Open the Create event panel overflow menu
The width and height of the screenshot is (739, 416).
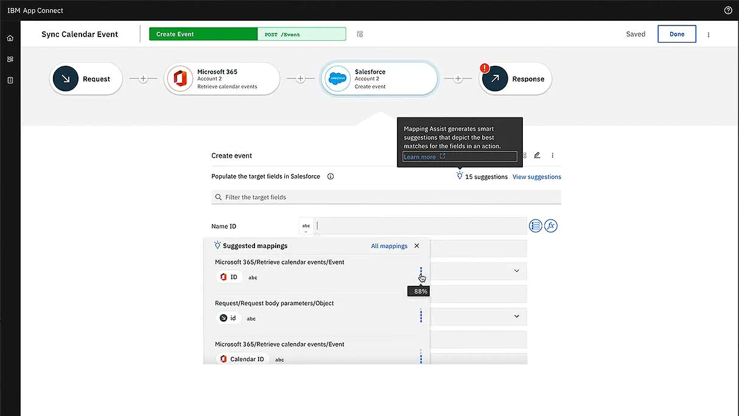552,155
